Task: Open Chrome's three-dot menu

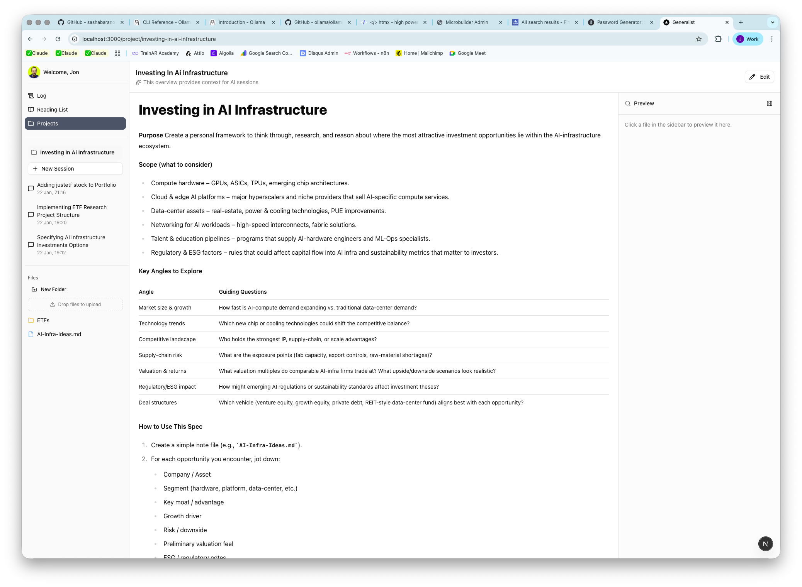Action: click(772, 39)
